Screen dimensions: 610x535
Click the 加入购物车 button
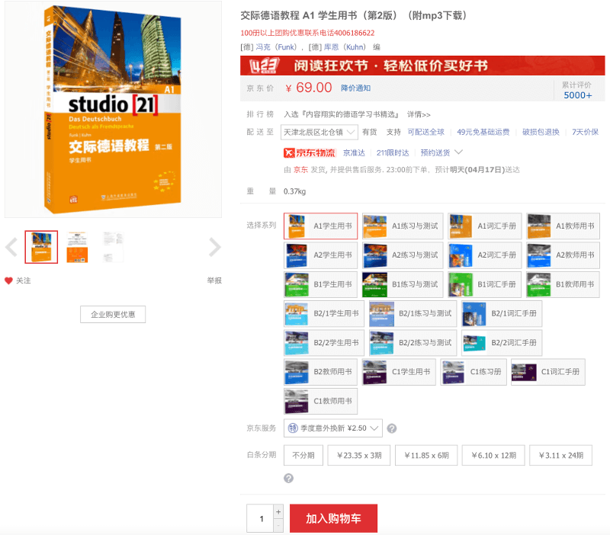click(333, 518)
